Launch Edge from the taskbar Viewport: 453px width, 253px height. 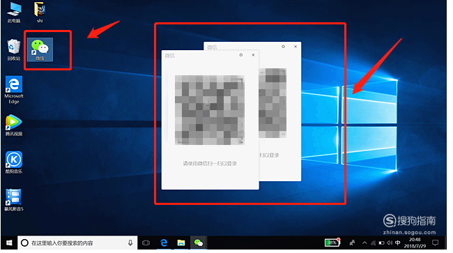point(164,243)
